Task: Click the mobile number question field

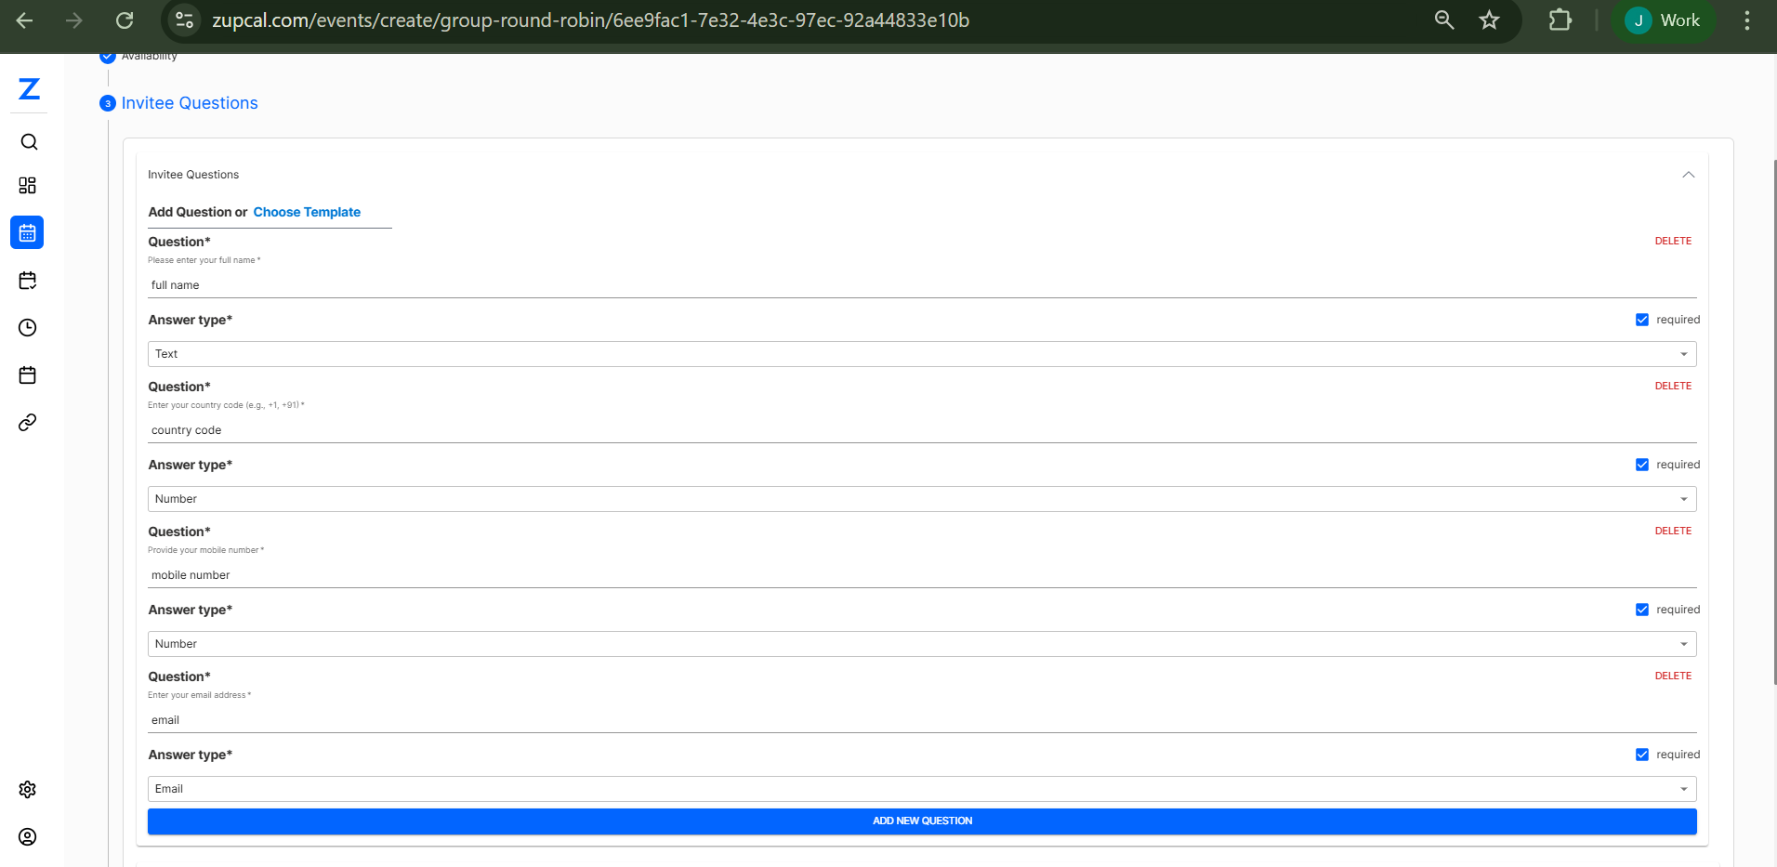Action: 921,575
